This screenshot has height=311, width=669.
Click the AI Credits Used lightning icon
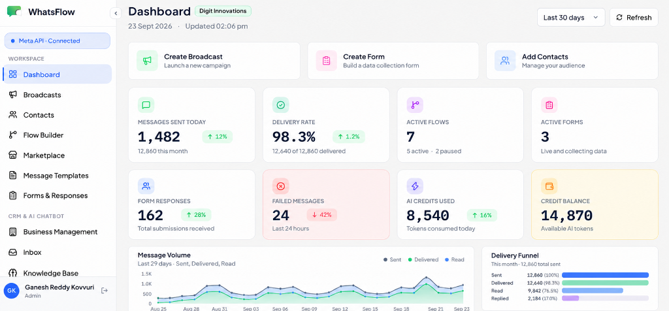[415, 186]
